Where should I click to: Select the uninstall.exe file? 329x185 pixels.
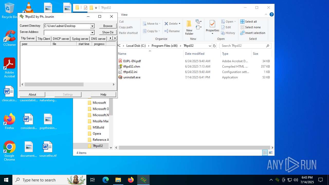[132, 77]
